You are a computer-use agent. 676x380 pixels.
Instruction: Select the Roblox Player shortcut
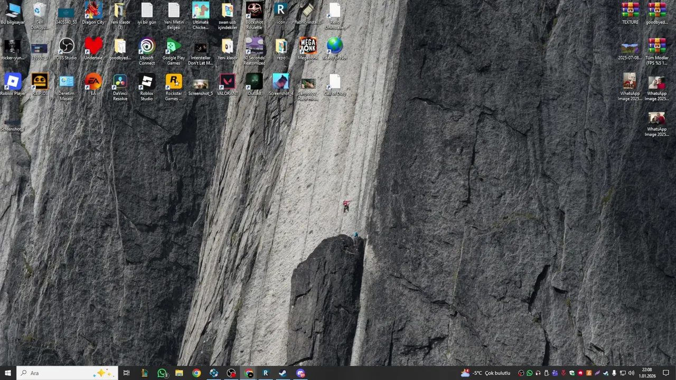click(x=13, y=85)
